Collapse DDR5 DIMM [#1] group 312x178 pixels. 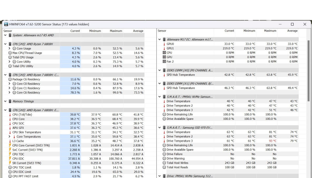160,84
